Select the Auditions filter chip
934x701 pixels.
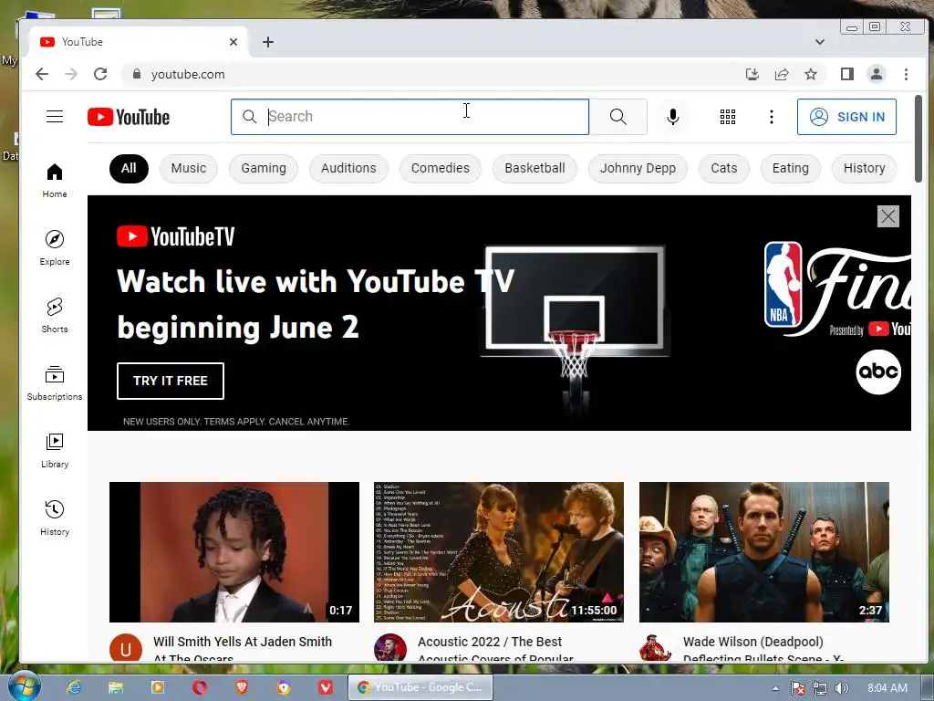[348, 168]
